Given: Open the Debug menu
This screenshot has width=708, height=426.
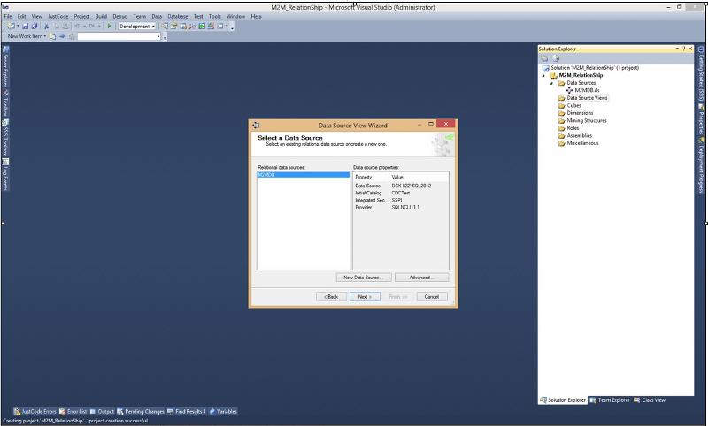Looking at the screenshot, I should point(120,16).
